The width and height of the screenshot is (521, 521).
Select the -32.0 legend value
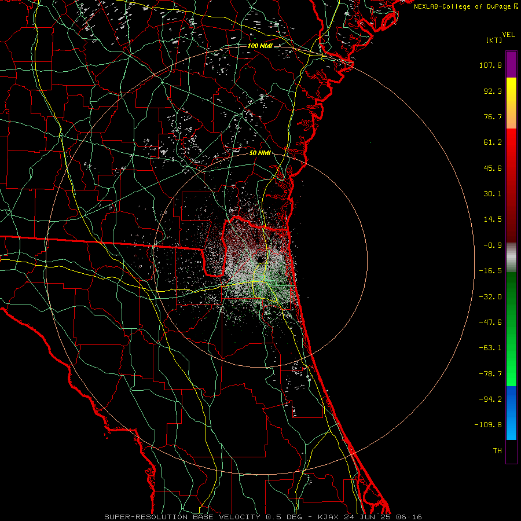(x=490, y=297)
